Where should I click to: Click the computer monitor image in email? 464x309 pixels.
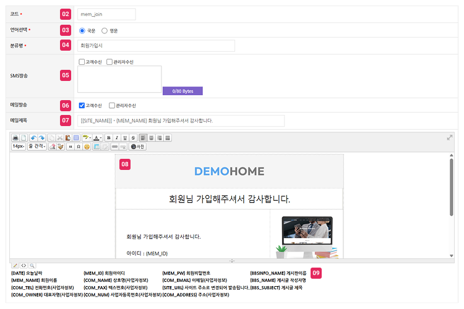(x=307, y=237)
